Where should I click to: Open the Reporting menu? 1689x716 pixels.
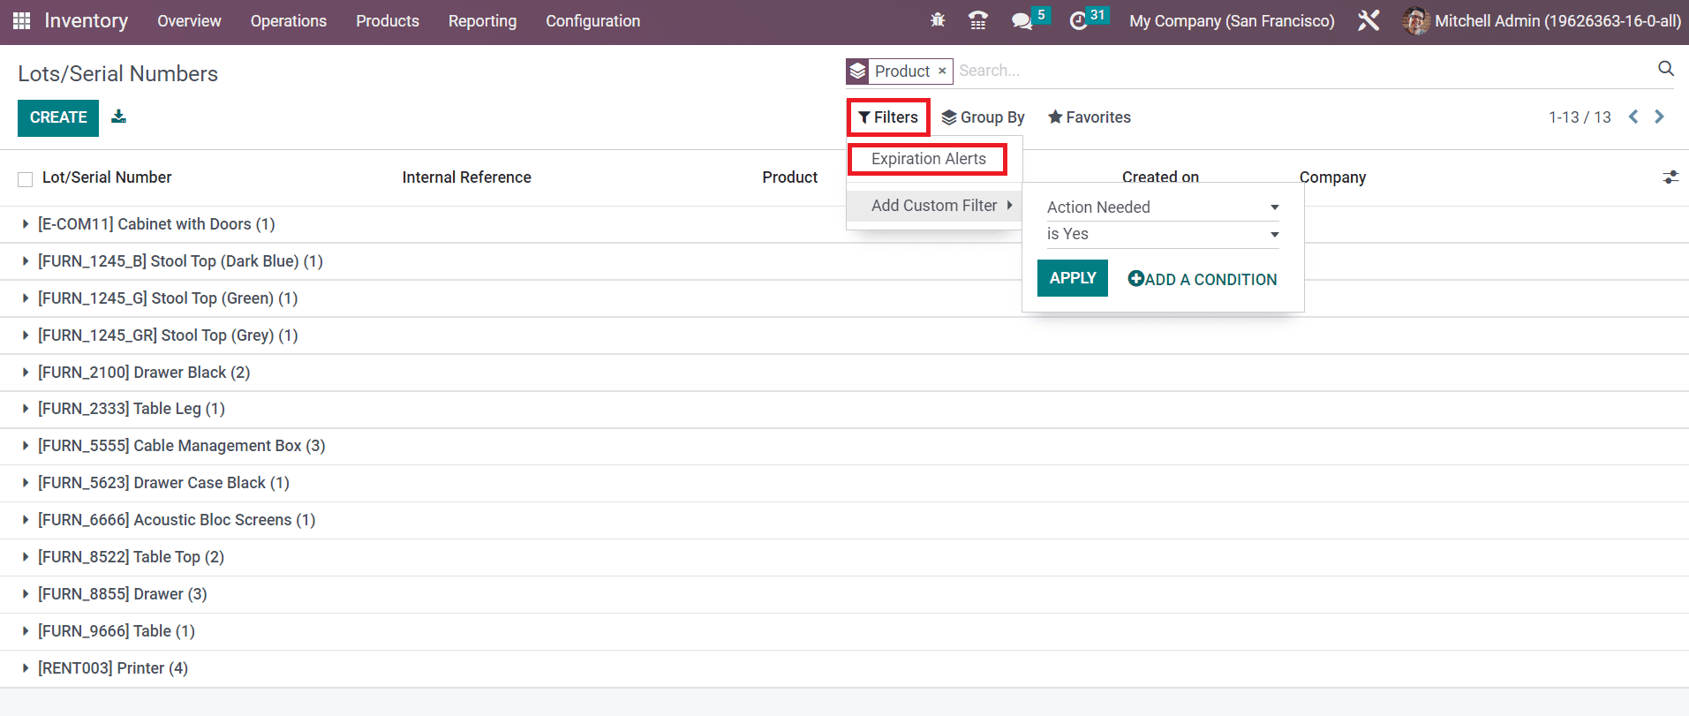coord(482,20)
